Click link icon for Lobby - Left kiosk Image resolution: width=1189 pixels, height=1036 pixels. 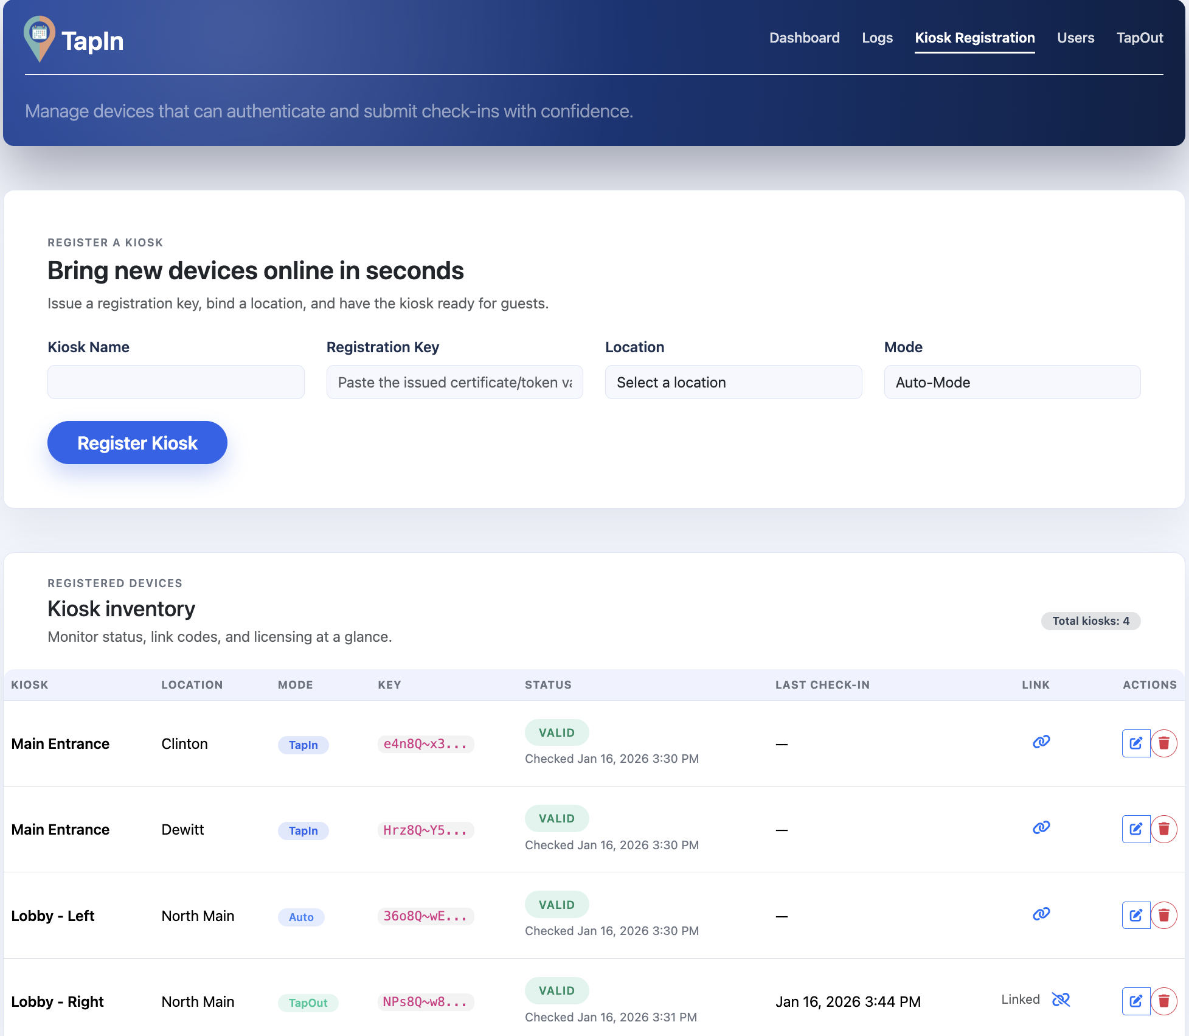1041,914
